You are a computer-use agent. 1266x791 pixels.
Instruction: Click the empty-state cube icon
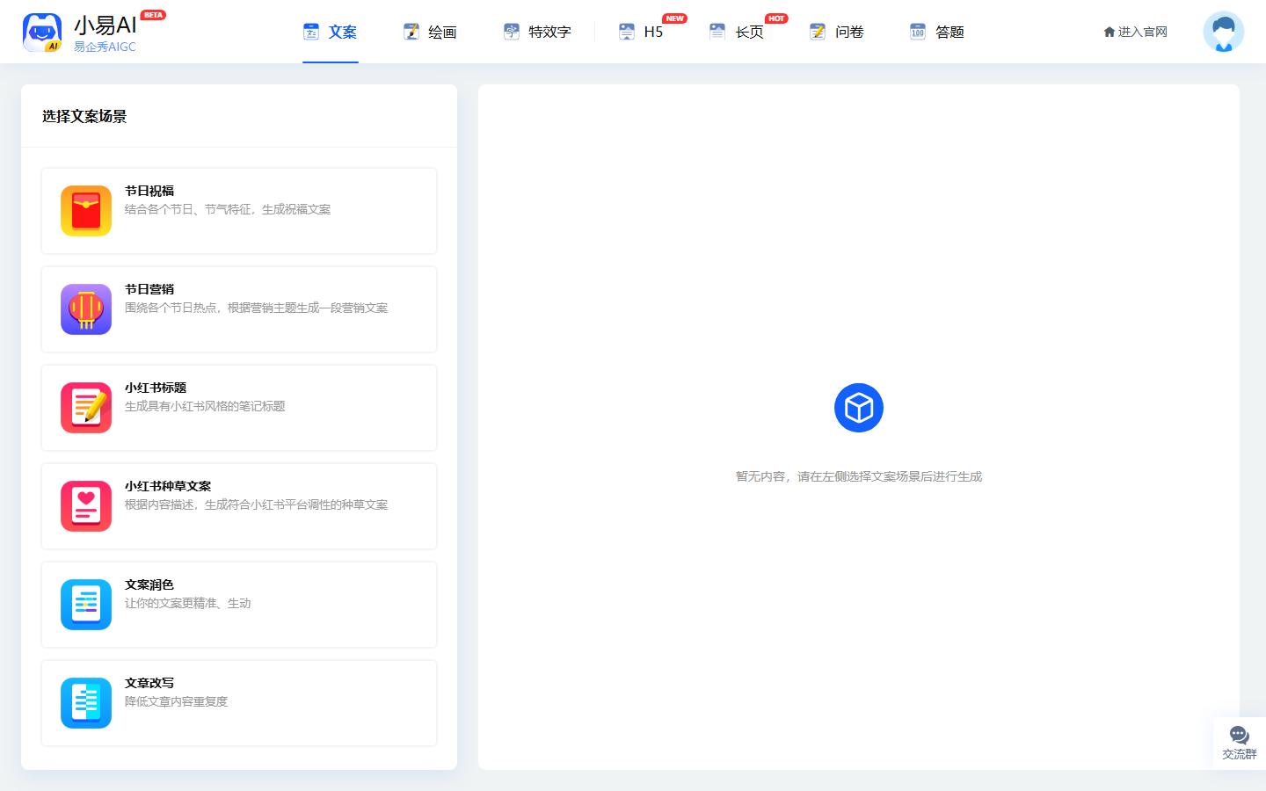(859, 408)
